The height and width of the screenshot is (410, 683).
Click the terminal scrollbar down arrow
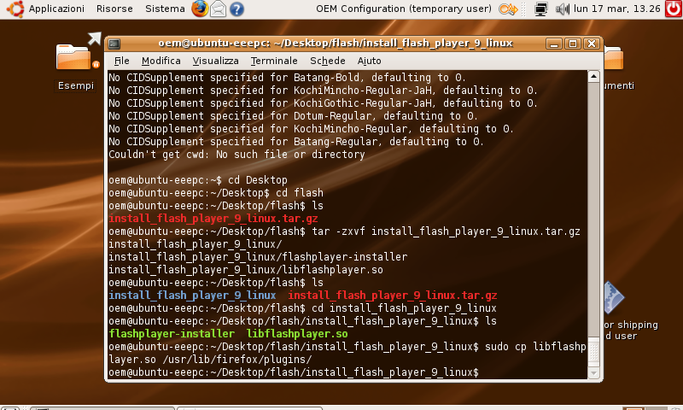[593, 373]
